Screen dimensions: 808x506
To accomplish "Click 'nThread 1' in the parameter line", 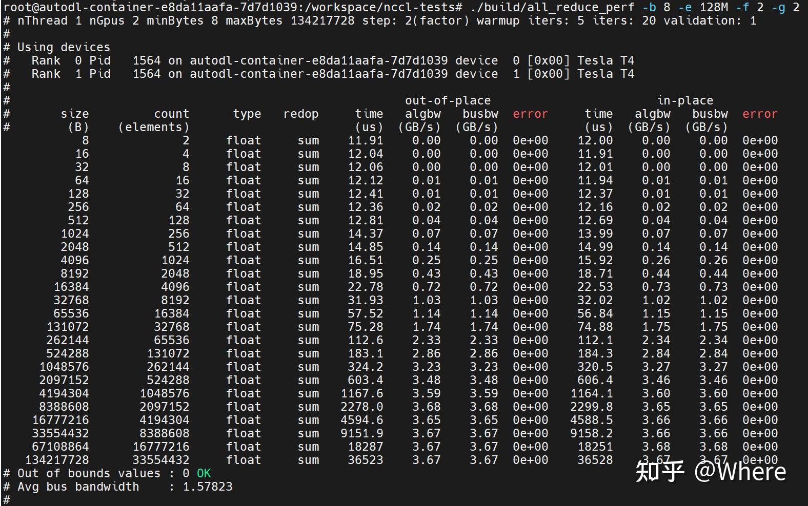I will coord(49,20).
